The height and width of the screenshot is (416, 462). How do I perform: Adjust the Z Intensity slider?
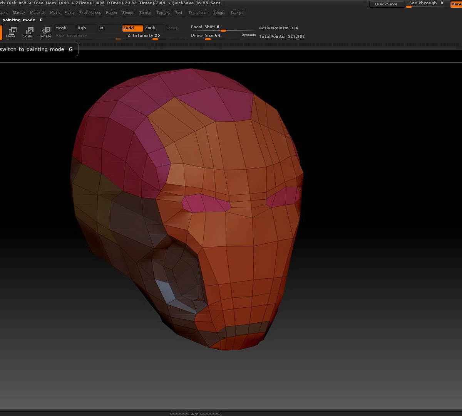[156, 36]
